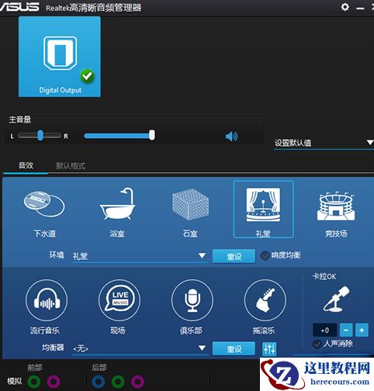Open the 环境 environment dropdown arrow
Screen dimensions: 374x391
point(202,256)
